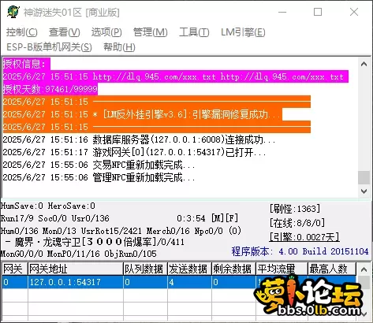Image resolution: width=373 pixels, height=323 pixels.
Task: Click the 平均流量 column header
Action: [x=282, y=269]
